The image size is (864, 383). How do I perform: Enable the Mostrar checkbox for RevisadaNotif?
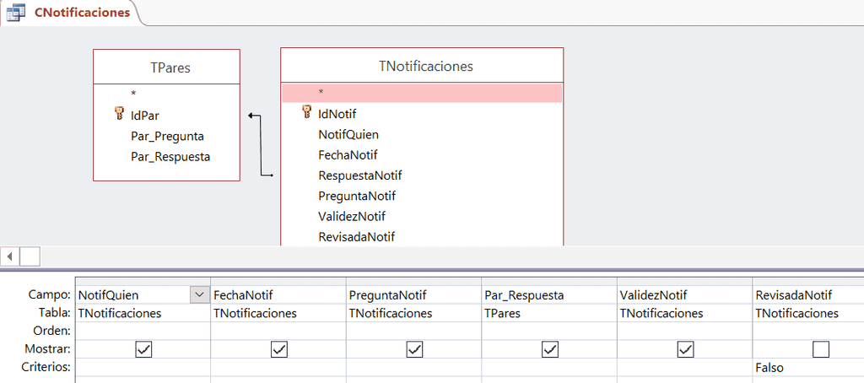(x=820, y=349)
